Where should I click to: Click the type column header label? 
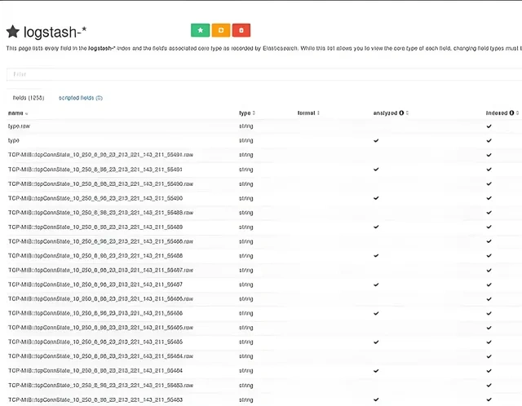tap(245, 113)
